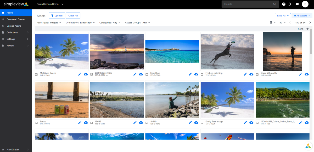Go to next page of results
The width and height of the screenshot is (314, 152).
coord(310,23)
